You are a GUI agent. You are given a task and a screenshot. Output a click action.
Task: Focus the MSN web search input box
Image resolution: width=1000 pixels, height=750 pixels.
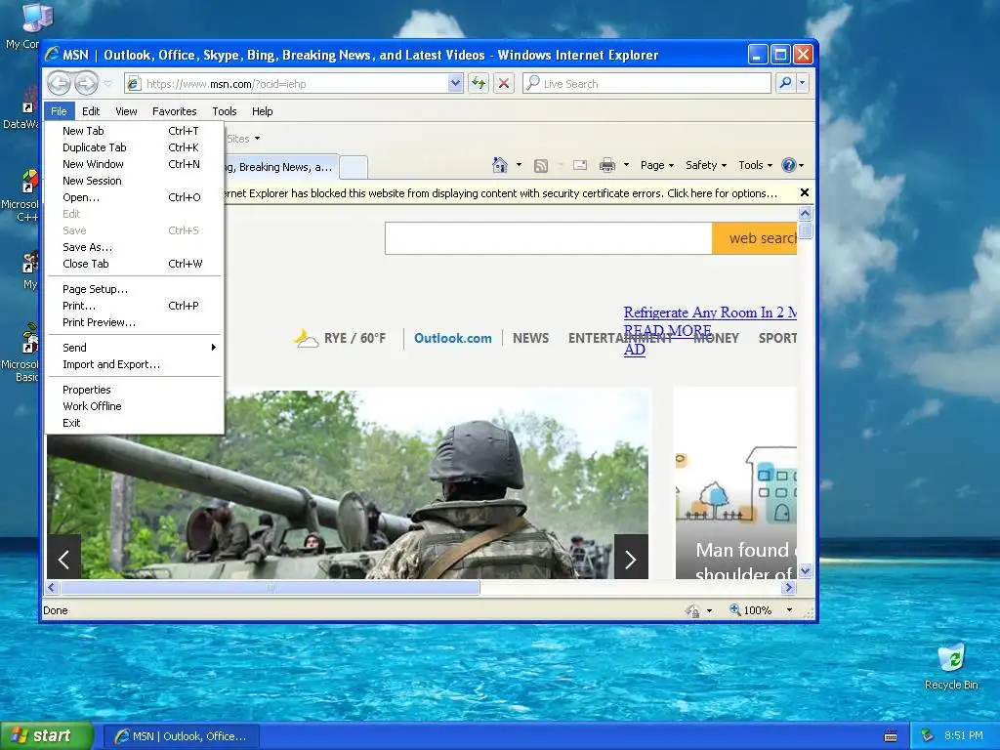549,238
